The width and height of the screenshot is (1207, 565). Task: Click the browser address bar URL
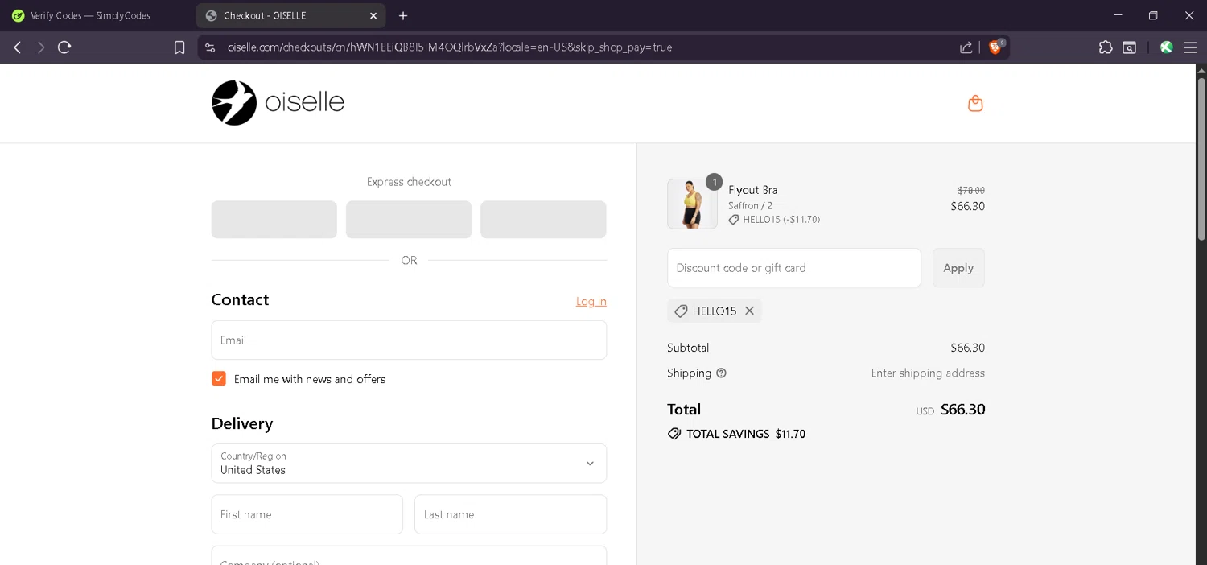click(450, 47)
